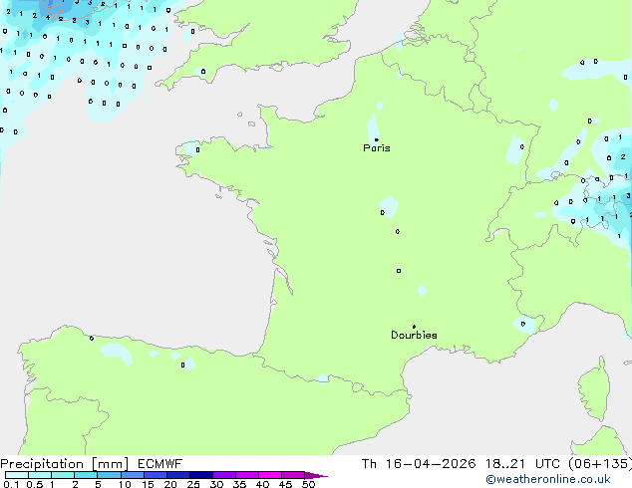Pick the 10–15 mm legend swatch
The width and height of the screenshot is (632, 488).
(x=132, y=475)
